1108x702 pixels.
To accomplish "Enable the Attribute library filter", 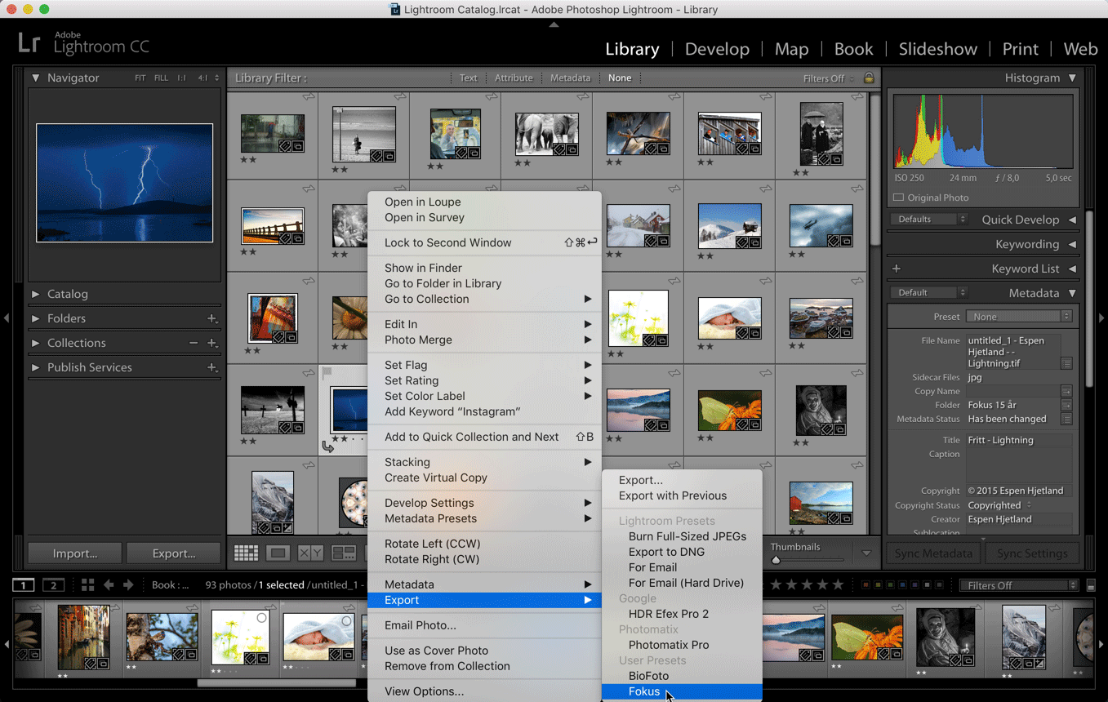I will point(514,78).
